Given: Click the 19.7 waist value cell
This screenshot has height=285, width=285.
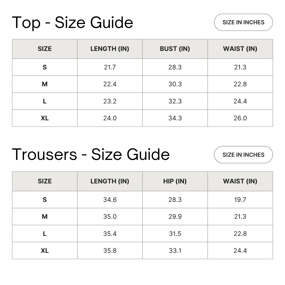Looking at the screenshot, I should [x=240, y=200].
